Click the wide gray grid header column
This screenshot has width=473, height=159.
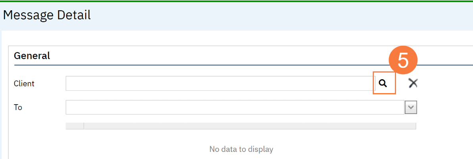tap(250, 126)
